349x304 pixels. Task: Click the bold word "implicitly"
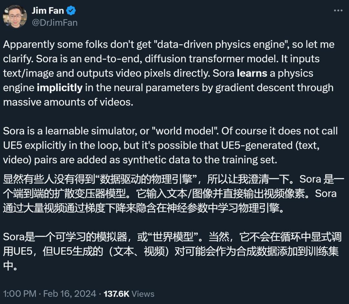click(x=60, y=87)
